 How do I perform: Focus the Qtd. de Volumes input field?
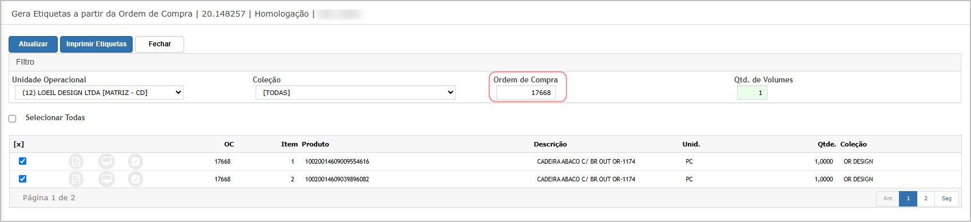[752, 93]
